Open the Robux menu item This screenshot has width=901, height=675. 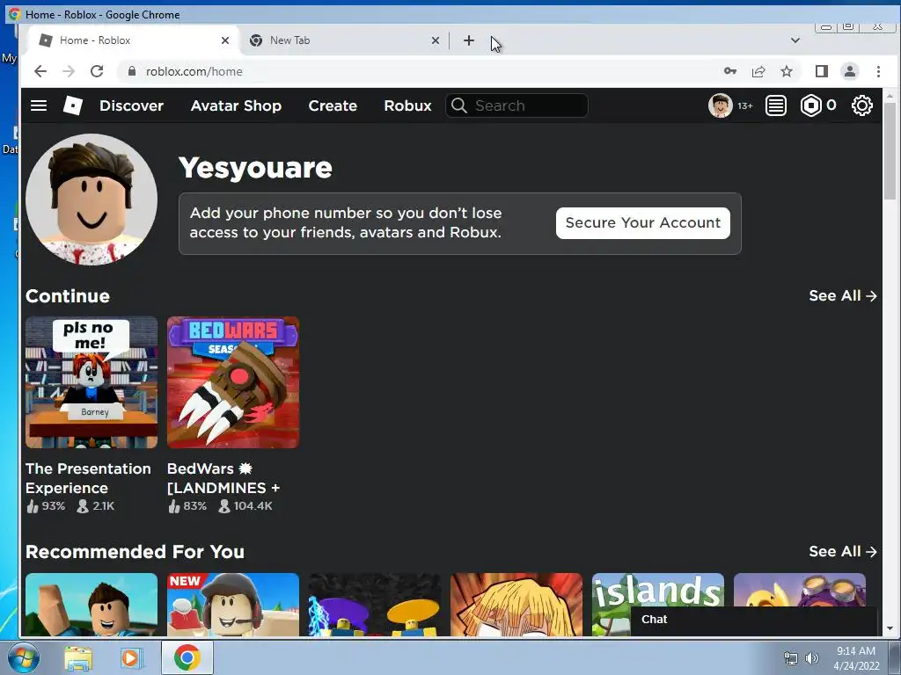(408, 105)
